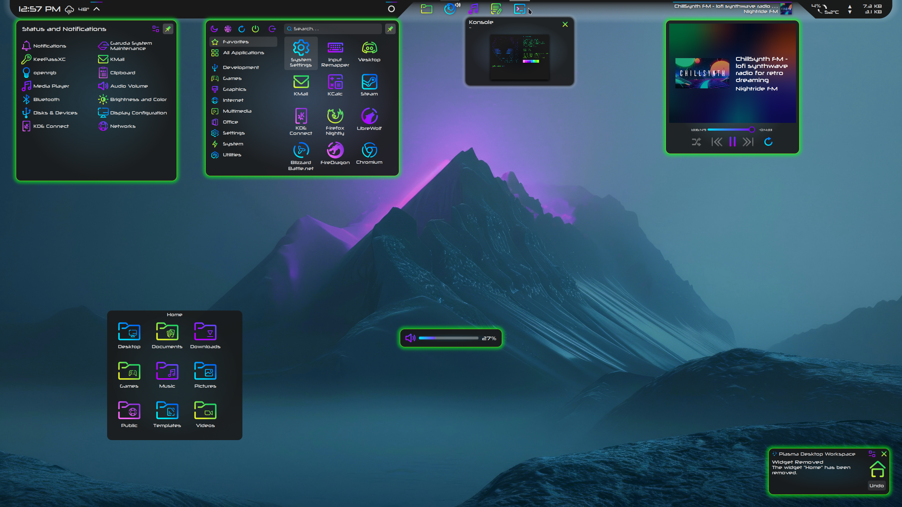Image resolution: width=902 pixels, height=507 pixels.
Task: Adjust the 27% volume slider
Action: point(448,338)
